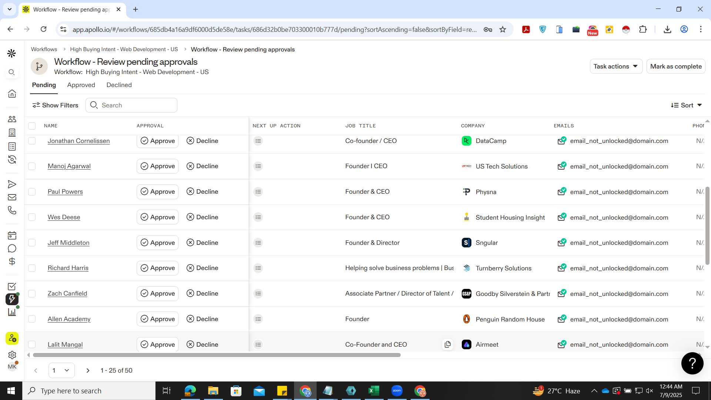Open the Sort dropdown
The image size is (711, 400).
[x=686, y=105]
